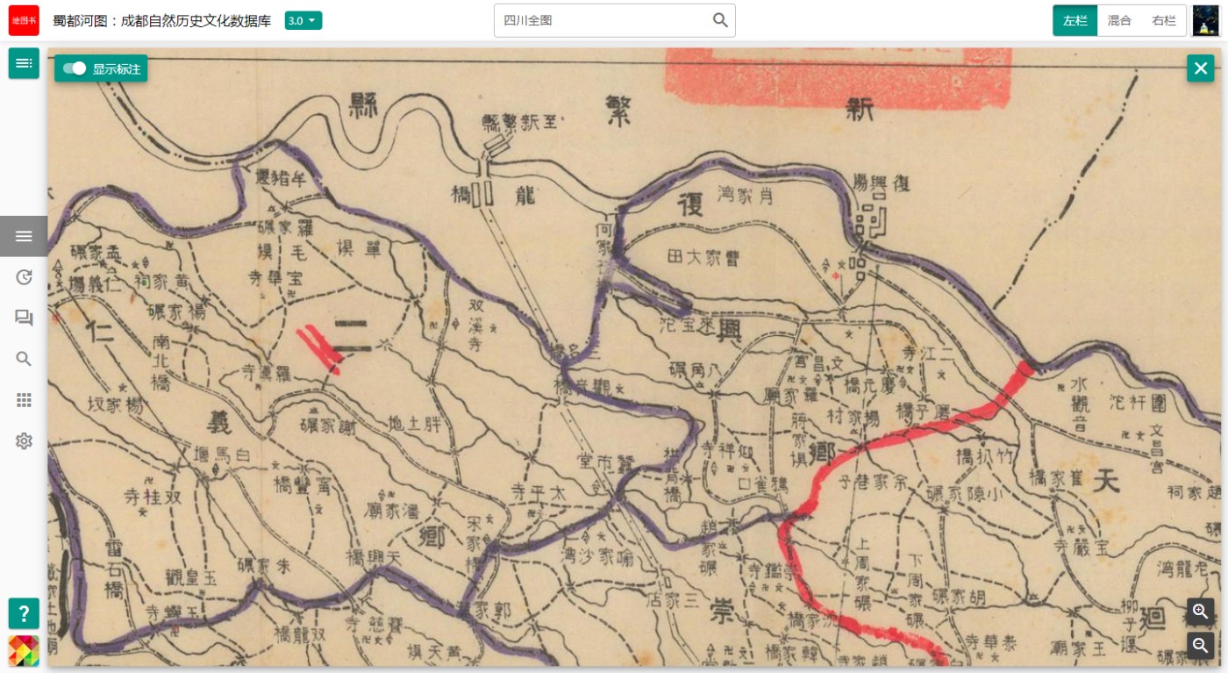This screenshot has height=673, width=1228.
Task: Switch to the 右栏 layout tab
Action: point(1164,20)
